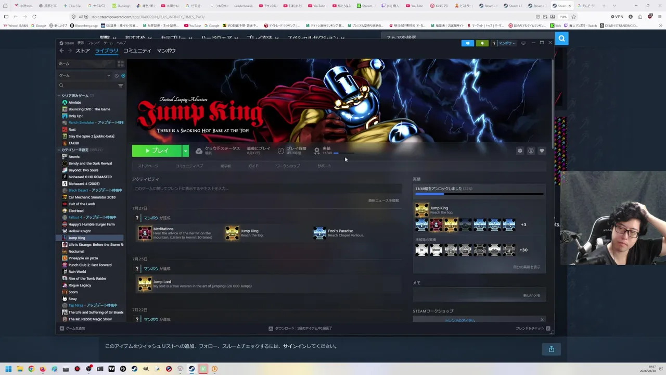
Task: Click the browser share button
Action: click(x=551, y=349)
